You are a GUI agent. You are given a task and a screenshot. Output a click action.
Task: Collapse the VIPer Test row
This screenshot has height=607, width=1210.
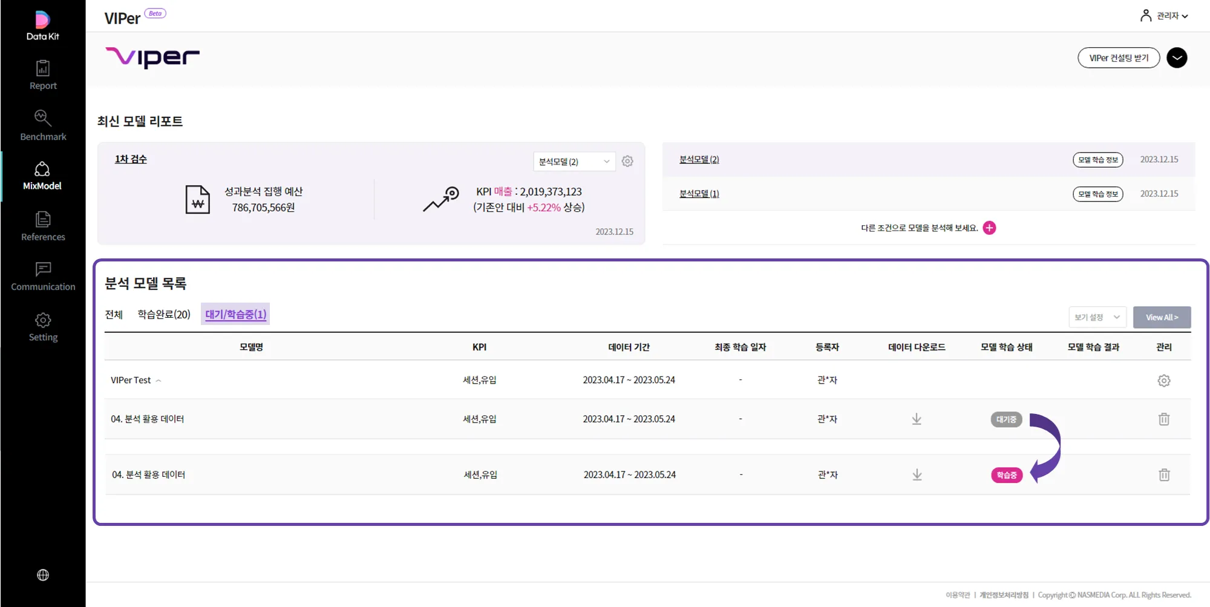(159, 381)
